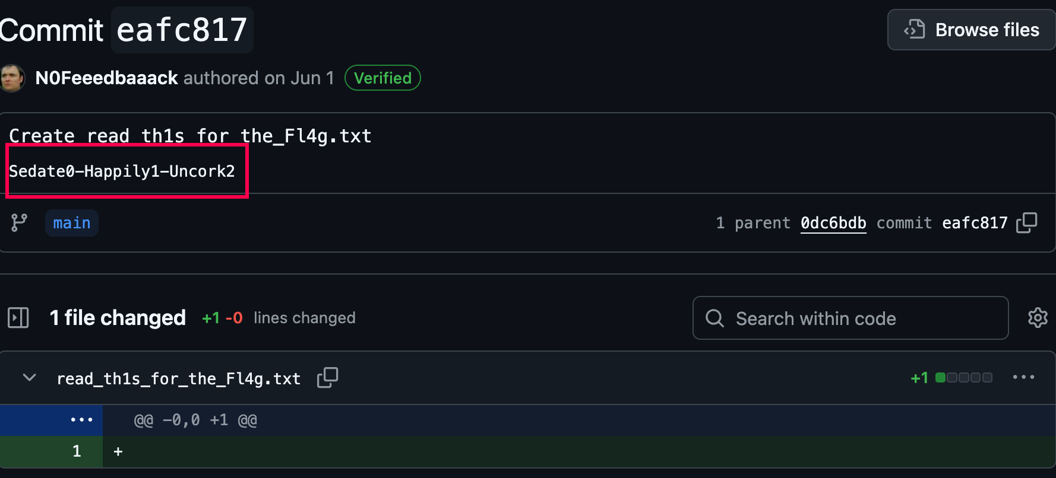Click the git branch icon beside main
The image size is (1056, 478).
(x=19, y=223)
